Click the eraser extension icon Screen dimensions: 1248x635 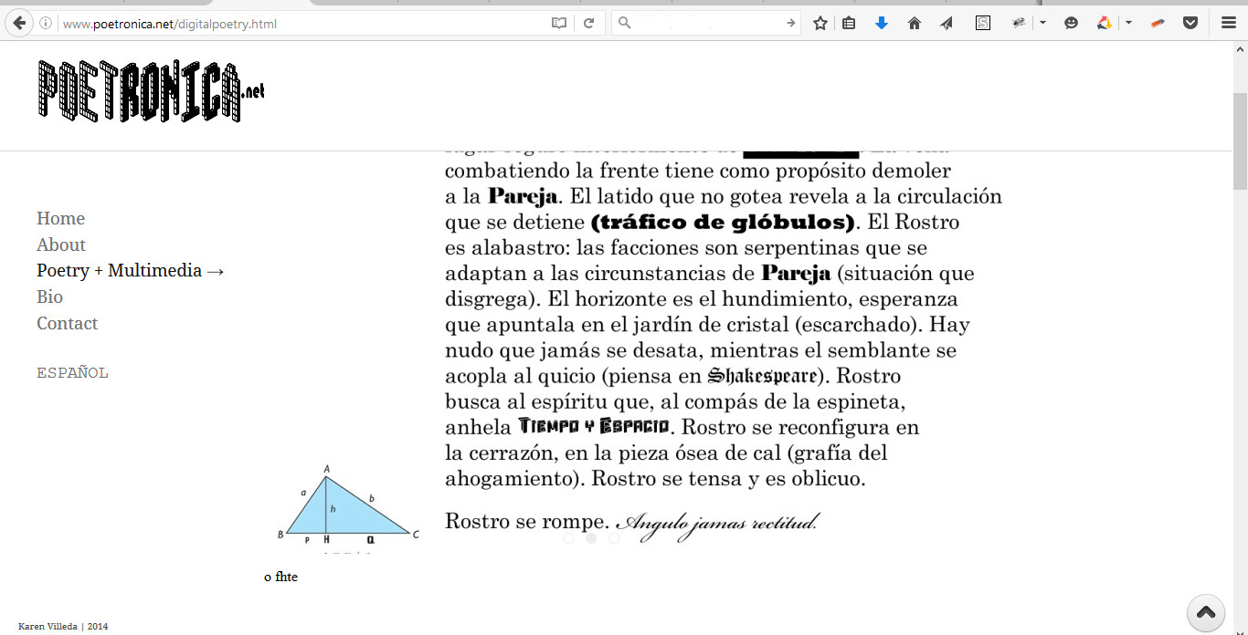[x=1158, y=24]
